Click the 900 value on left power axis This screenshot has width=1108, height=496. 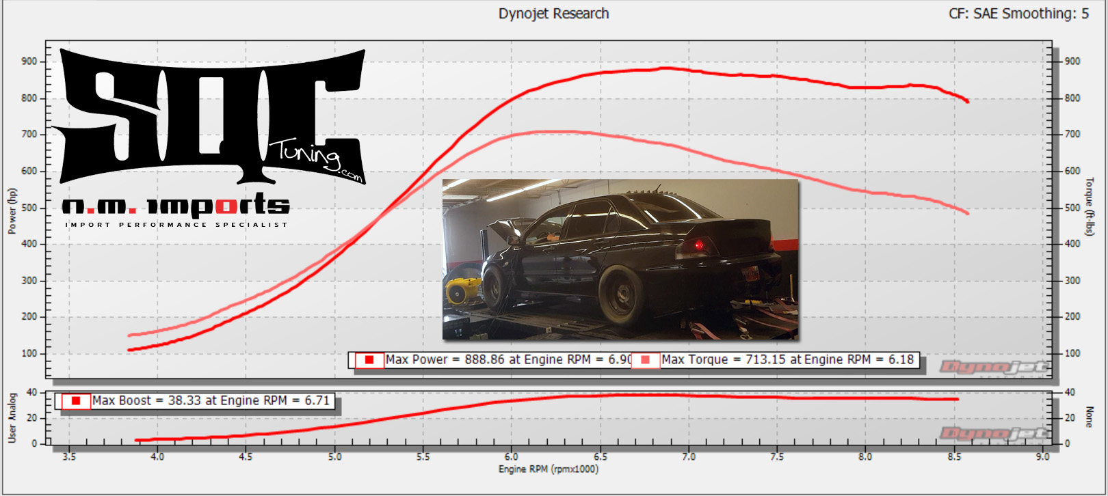(x=29, y=61)
